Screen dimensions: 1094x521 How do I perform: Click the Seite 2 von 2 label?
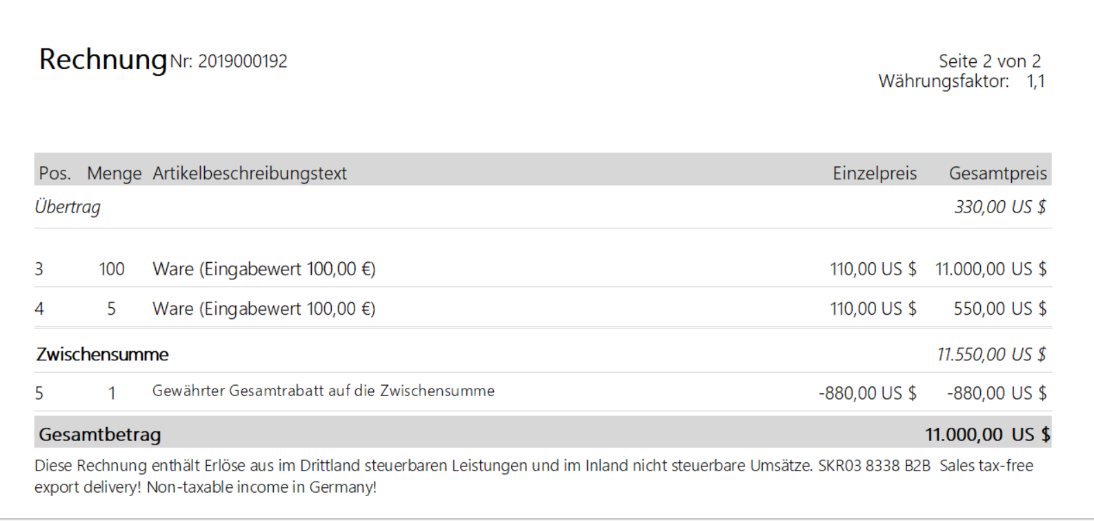click(989, 61)
